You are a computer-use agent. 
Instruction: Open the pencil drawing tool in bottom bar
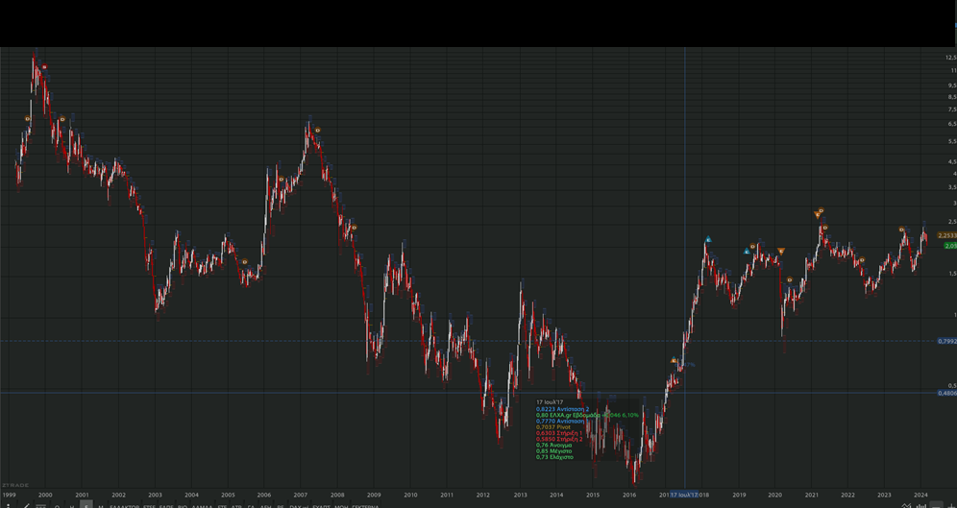pyautogui.click(x=26, y=505)
